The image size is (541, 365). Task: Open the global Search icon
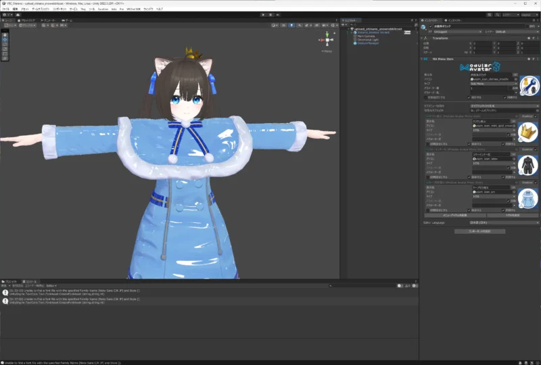(497, 15)
